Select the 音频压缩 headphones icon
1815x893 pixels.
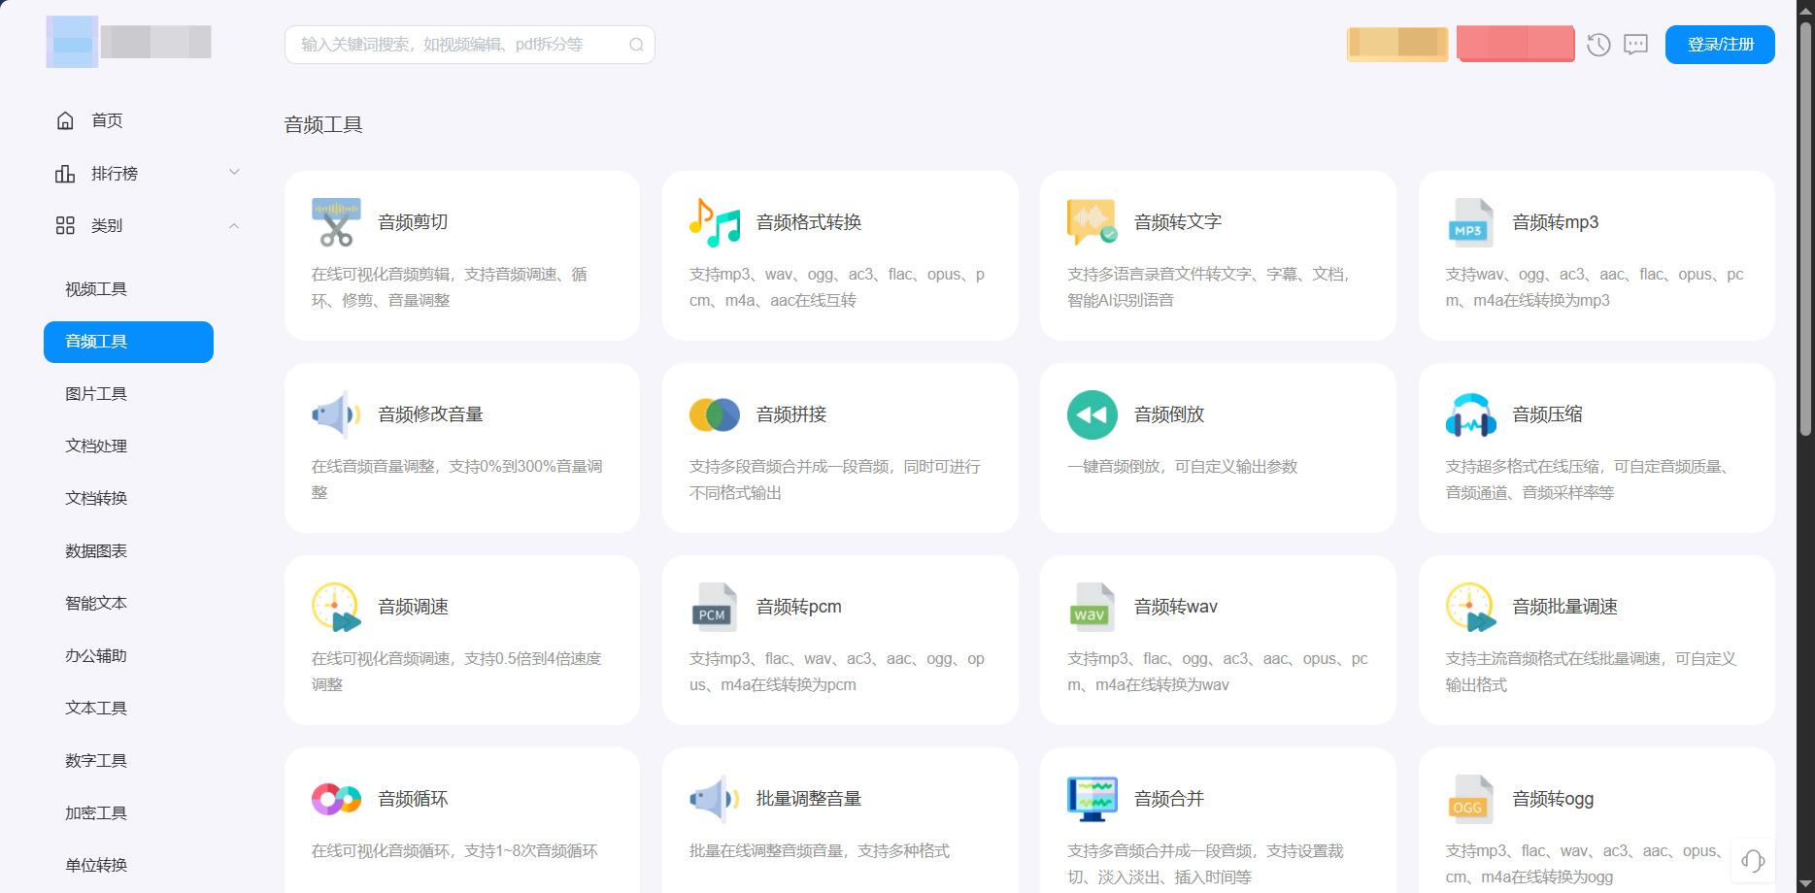point(1471,414)
